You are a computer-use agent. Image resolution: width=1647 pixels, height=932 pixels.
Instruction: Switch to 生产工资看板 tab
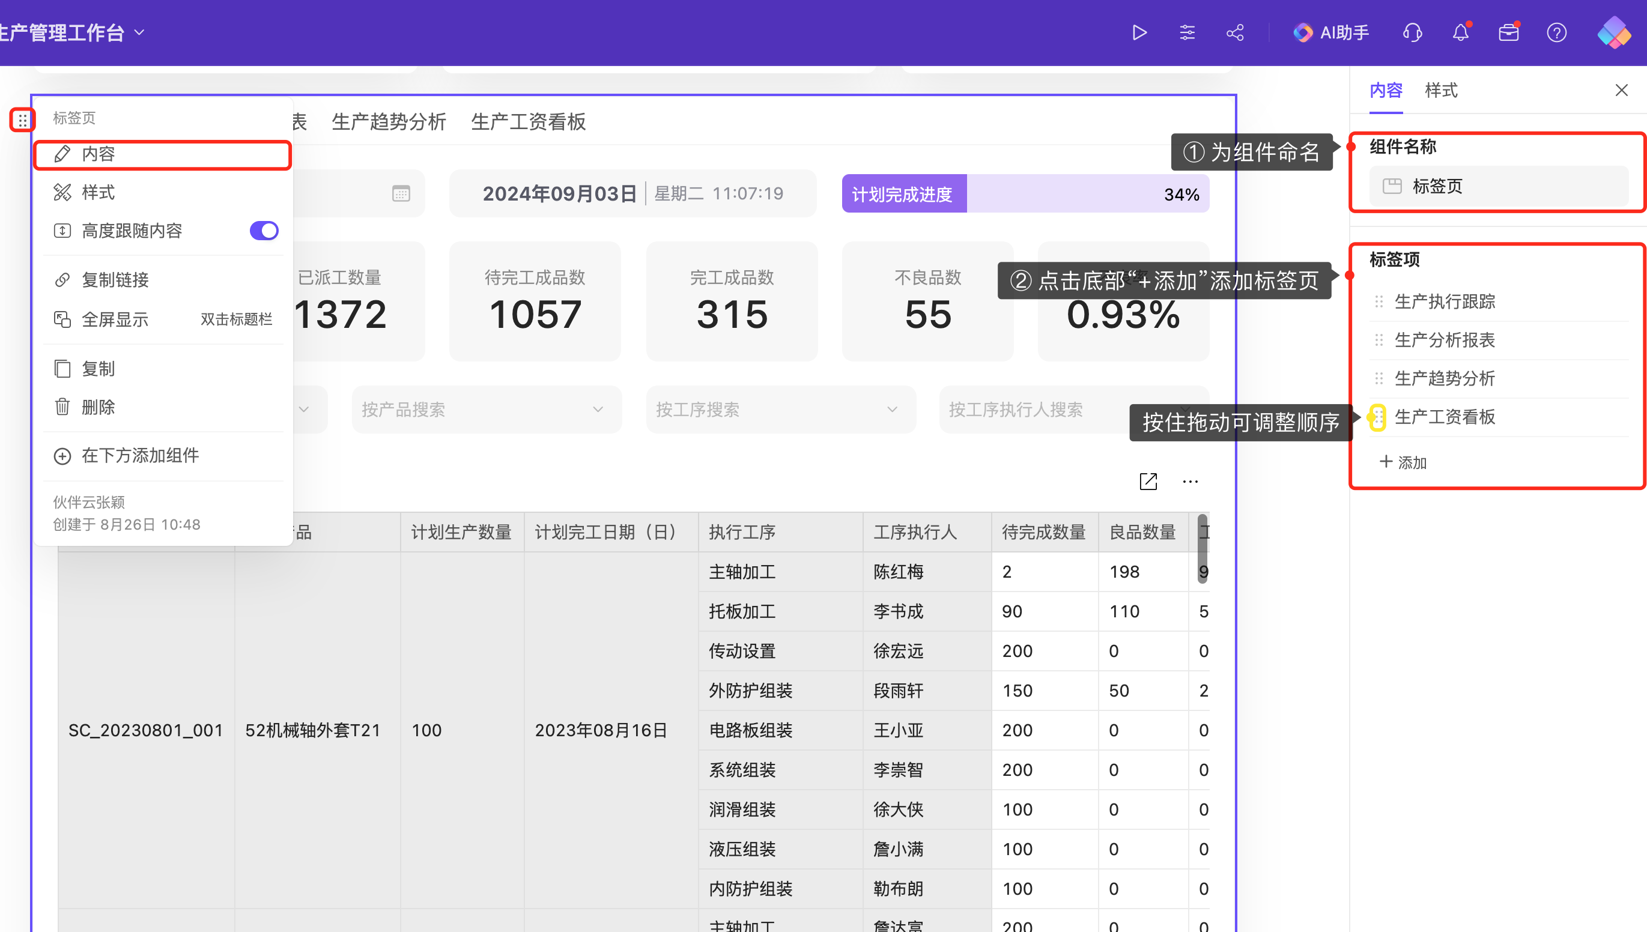tap(528, 122)
